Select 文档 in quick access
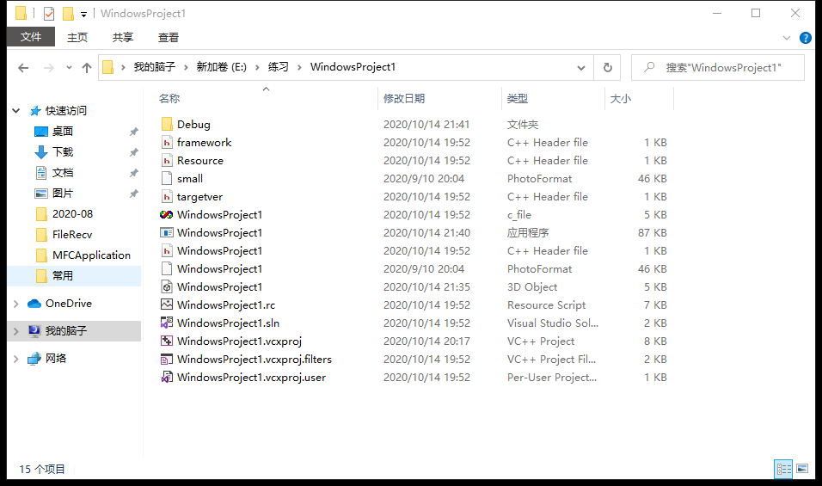The image size is (822, 486). point(63,173)
